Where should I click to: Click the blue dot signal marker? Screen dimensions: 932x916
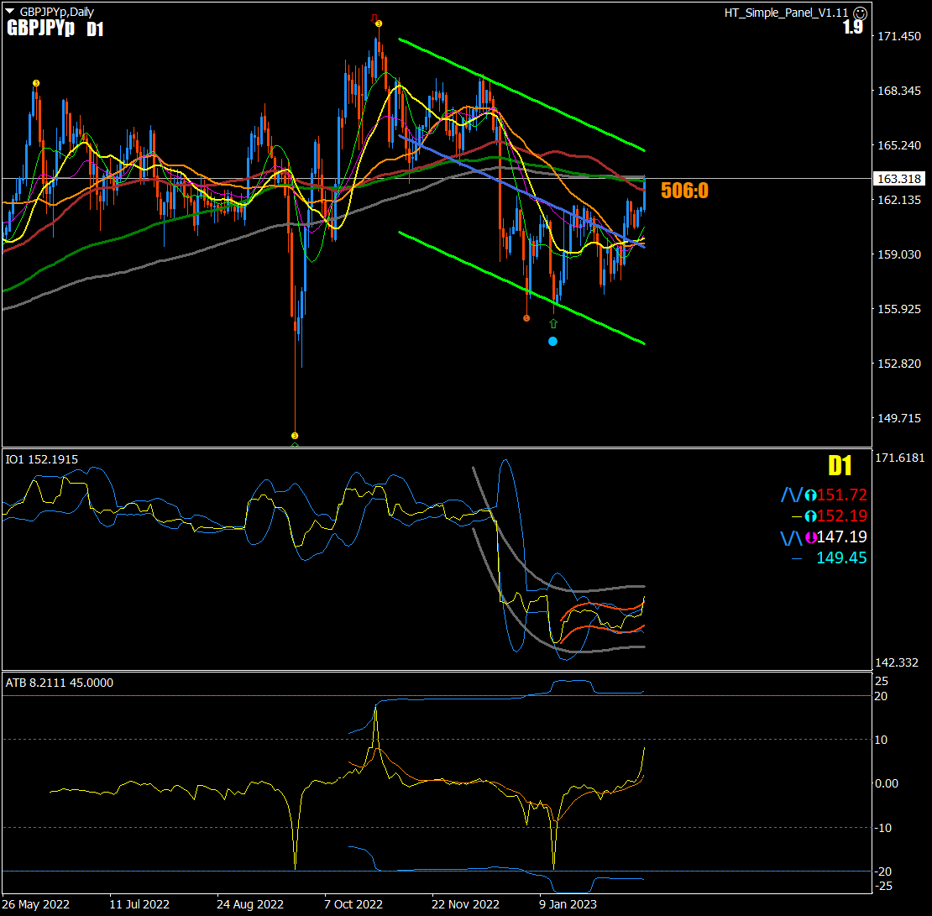coord(552,341)
